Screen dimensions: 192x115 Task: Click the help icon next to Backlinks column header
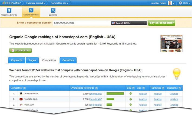180,88
